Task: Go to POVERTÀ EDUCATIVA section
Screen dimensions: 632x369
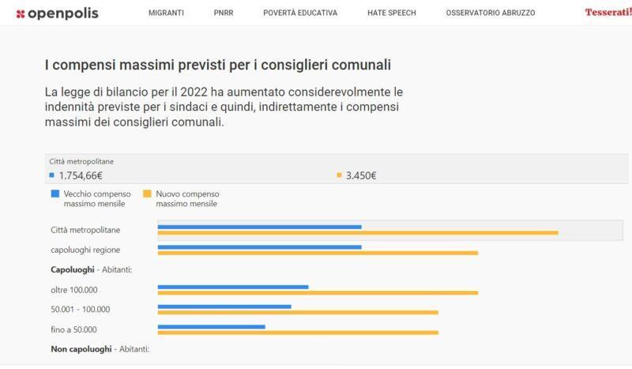Action: 300,13
